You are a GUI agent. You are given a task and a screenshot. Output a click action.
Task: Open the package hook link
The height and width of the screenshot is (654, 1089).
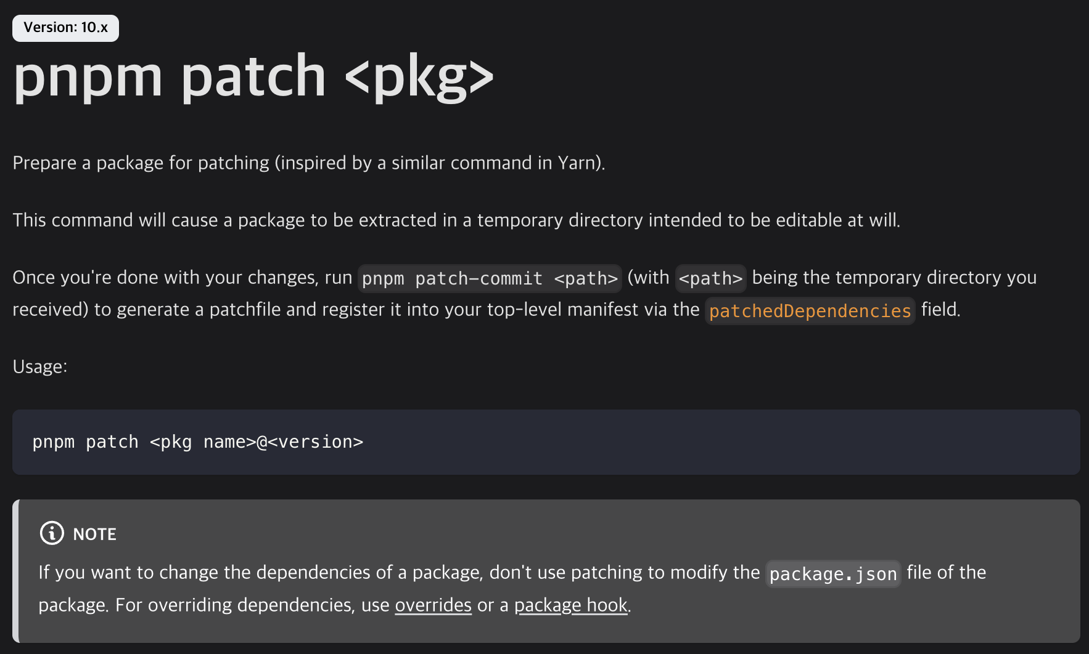click(570, 605)
